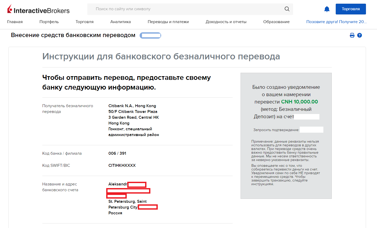The height and width of the screenshot is (228, 377).
Task: Click the Interactive Brokers logo
Action: tap(38, 9)
